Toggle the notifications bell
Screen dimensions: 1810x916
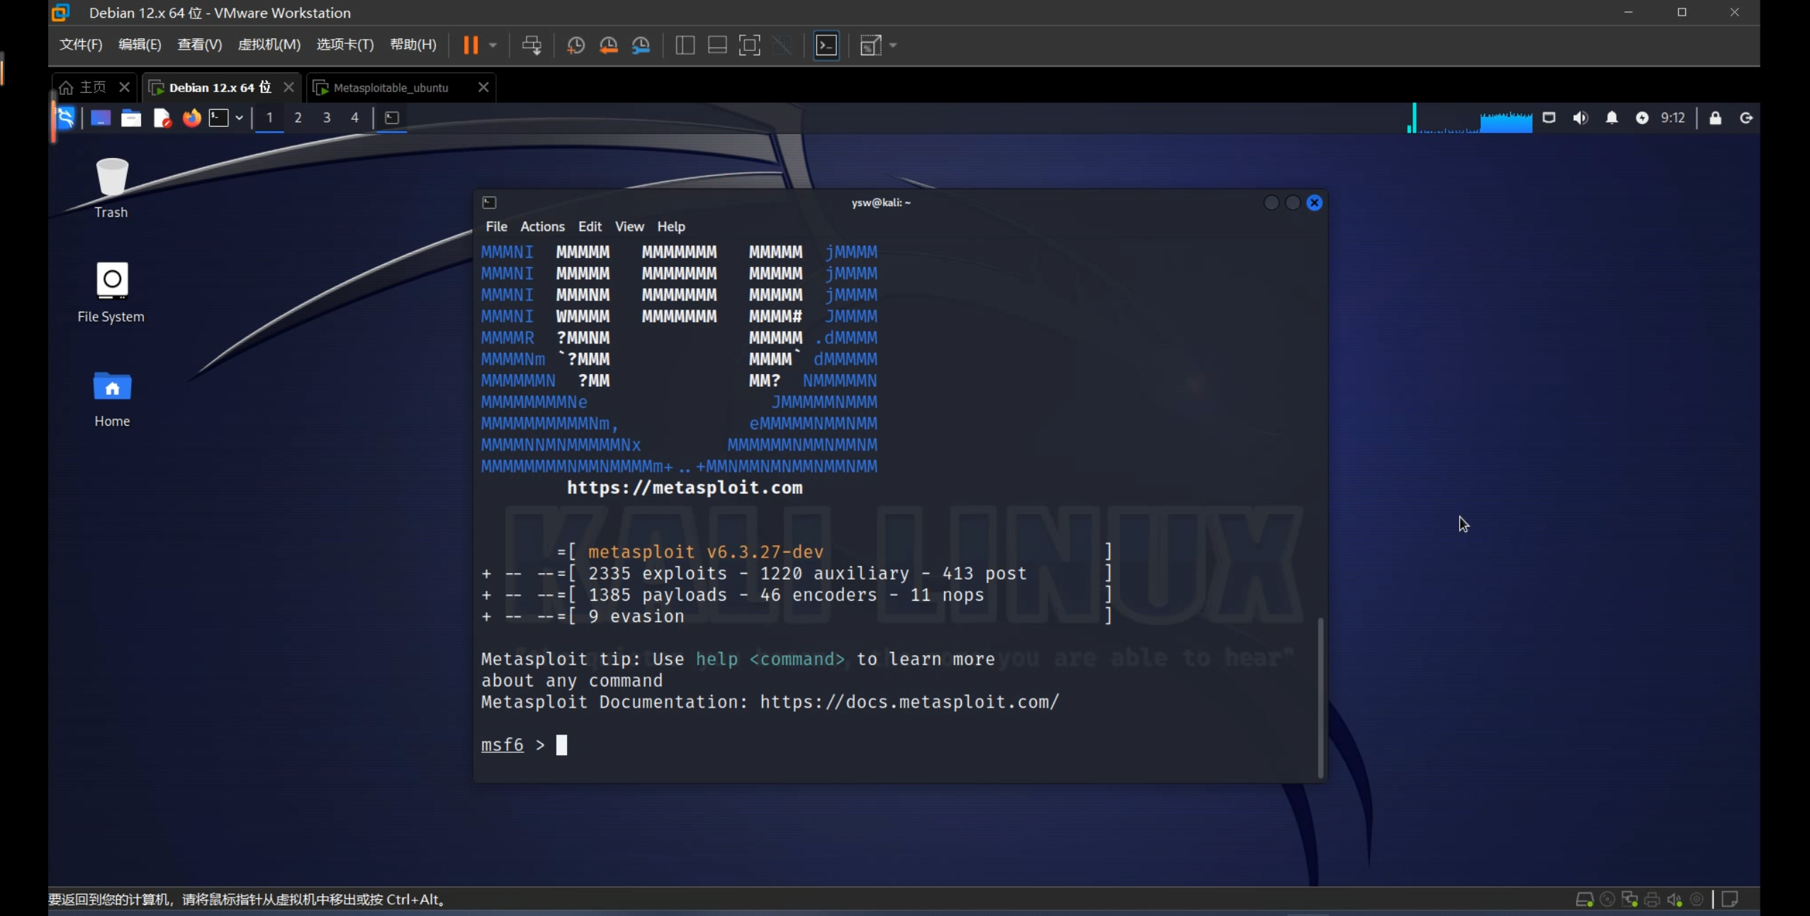1612,118
